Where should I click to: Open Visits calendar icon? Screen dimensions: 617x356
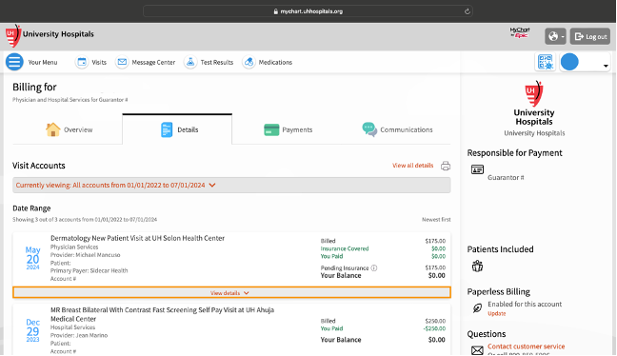pyautogui.click(x=82, y=62)
